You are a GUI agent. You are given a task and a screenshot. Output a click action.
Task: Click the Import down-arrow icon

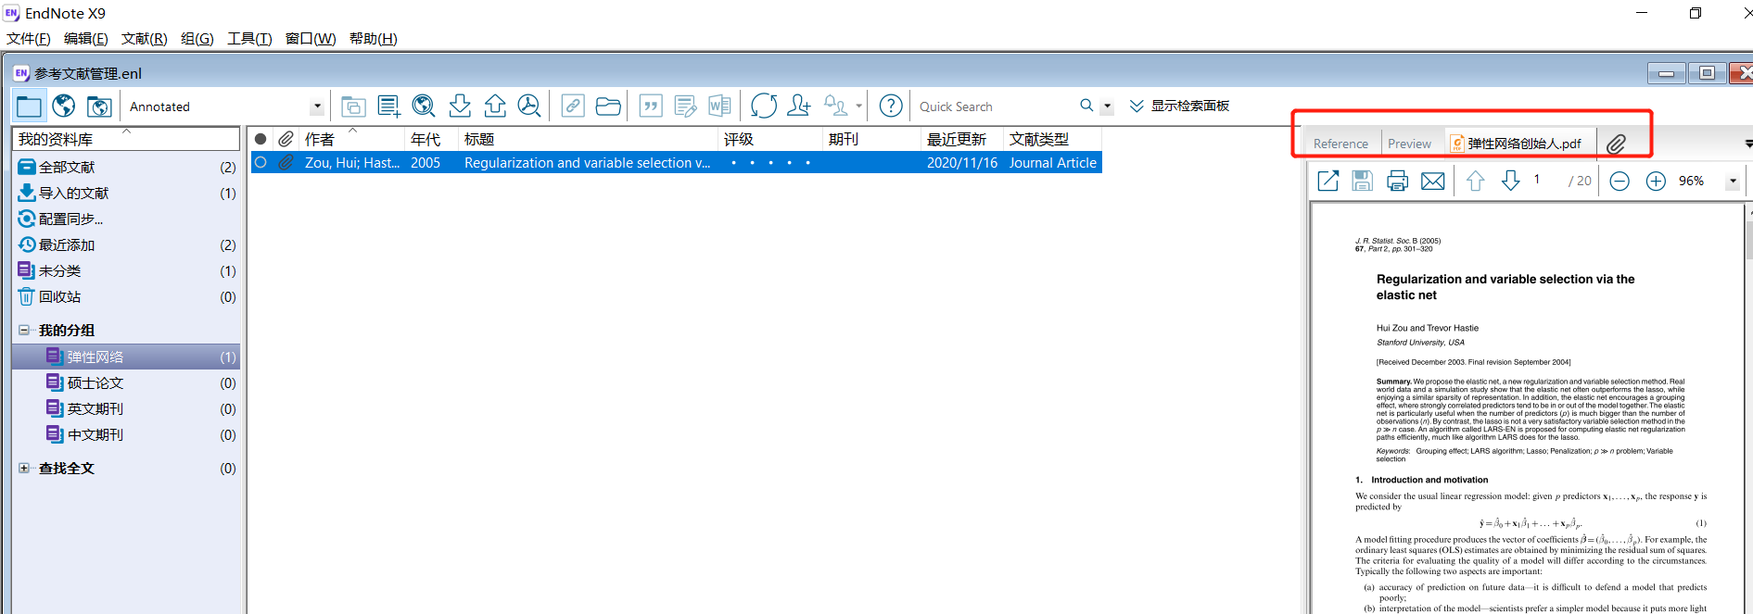coord(460,107)
